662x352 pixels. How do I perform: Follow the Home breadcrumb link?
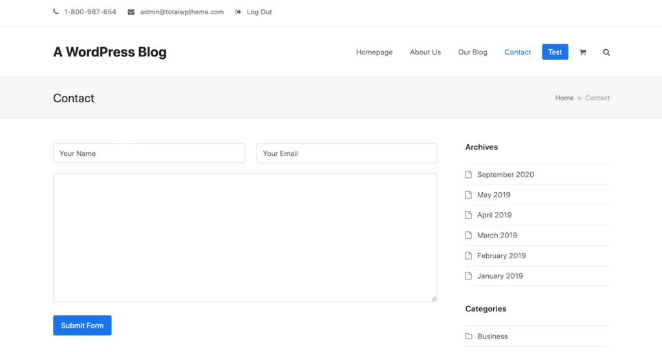[x=564, y=98]
